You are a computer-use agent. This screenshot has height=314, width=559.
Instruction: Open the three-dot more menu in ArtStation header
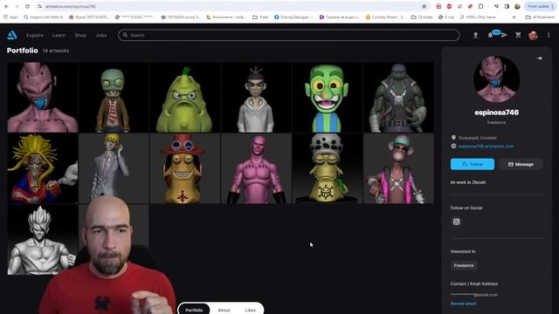tap(549, 35)
